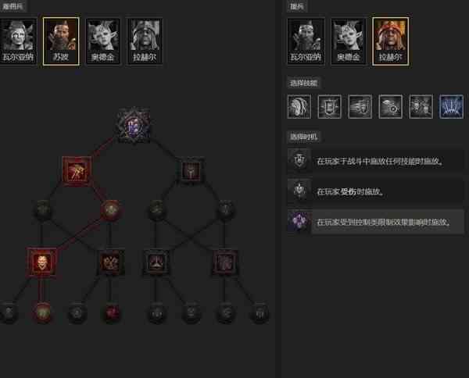The image size is (469, 378).
Task: Pick the shield-shaped skill icon under 选择技能
Action: [x=329, y=107]
